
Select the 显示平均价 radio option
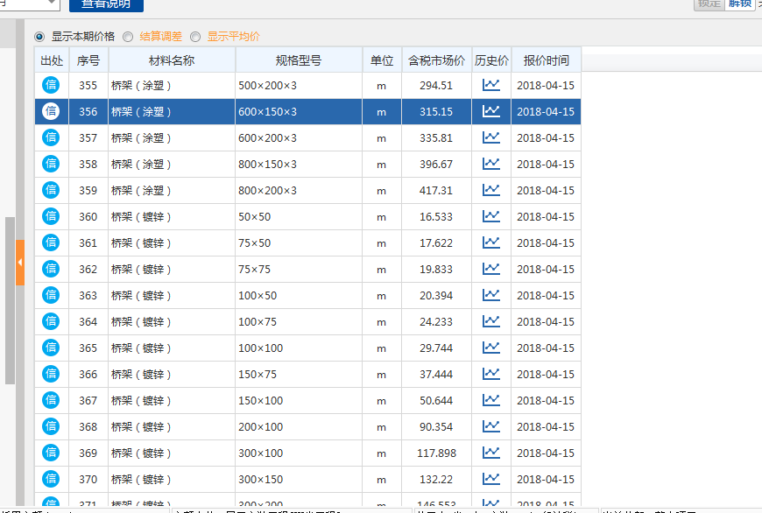click(x=195, y=37)
